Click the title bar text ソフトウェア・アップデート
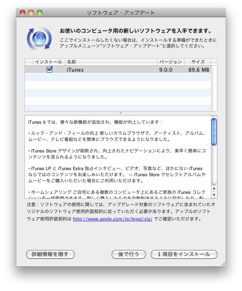The width and height of the screenshot is (242, 291). point(121,13)
